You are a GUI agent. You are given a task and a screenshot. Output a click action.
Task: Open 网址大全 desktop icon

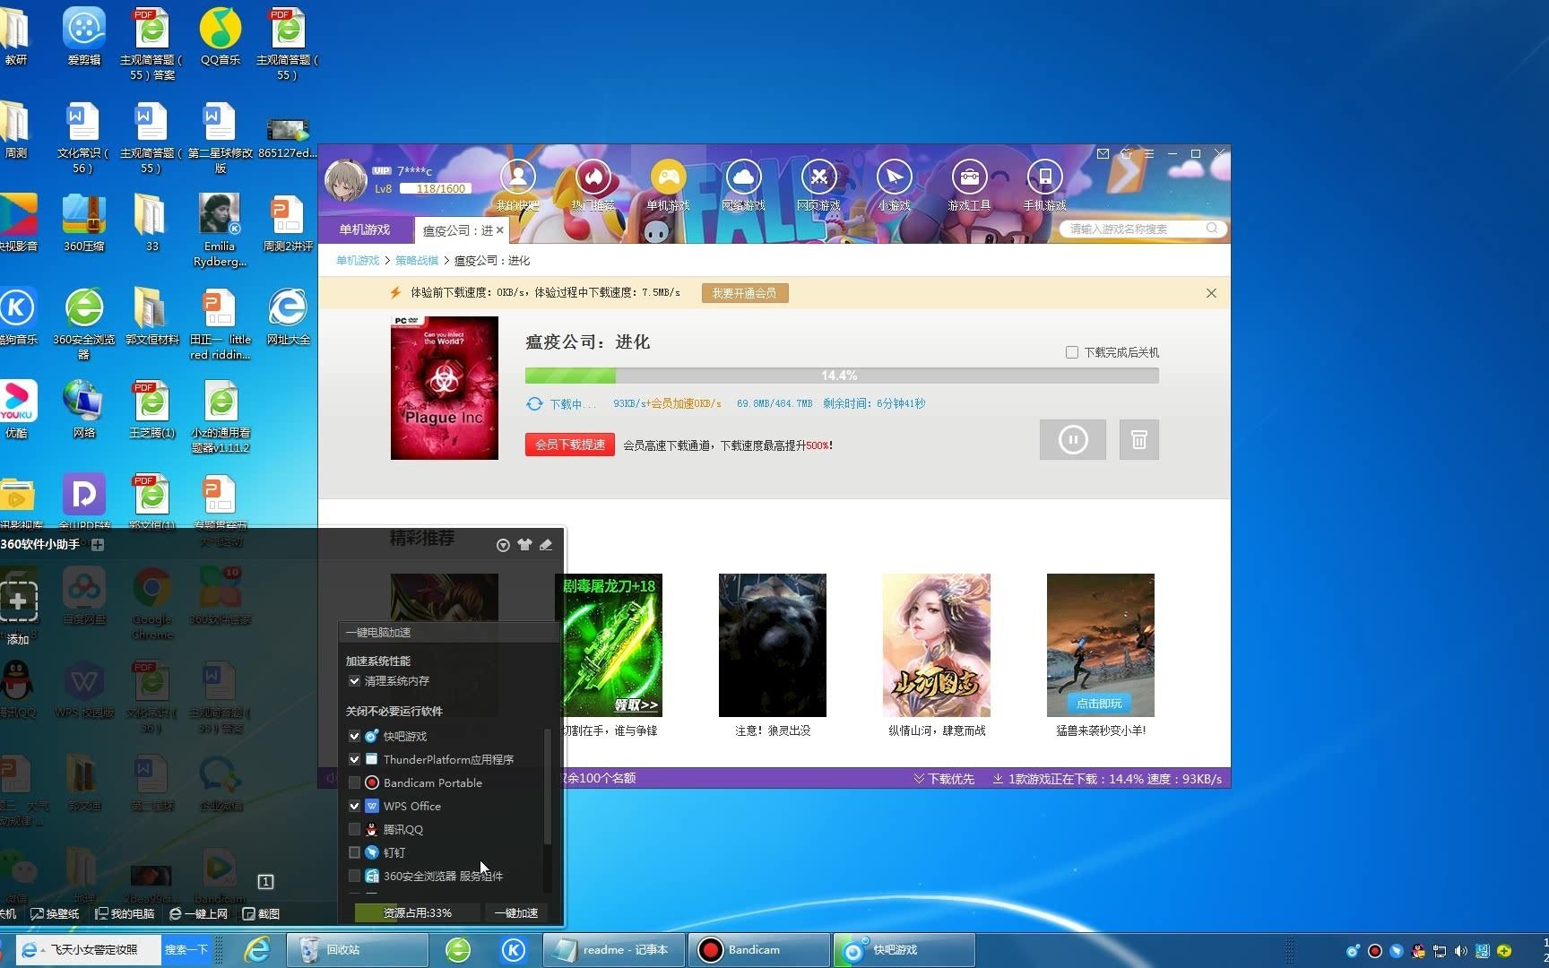click(x=288, y=317)
